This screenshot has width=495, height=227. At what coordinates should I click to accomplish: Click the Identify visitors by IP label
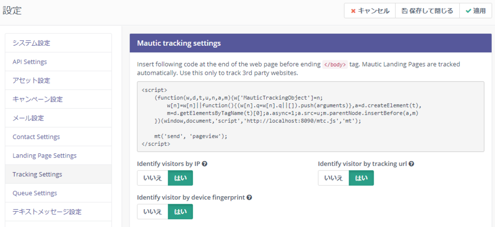(x=169, y=164)
